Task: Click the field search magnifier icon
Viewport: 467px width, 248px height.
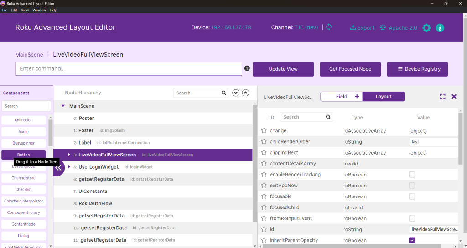Action: tap(328, 117)
